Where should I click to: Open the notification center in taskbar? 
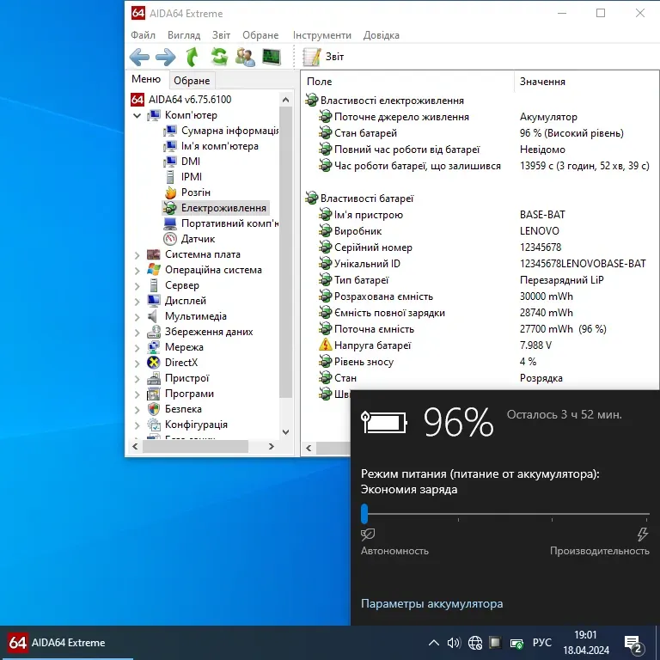(633, 643)
